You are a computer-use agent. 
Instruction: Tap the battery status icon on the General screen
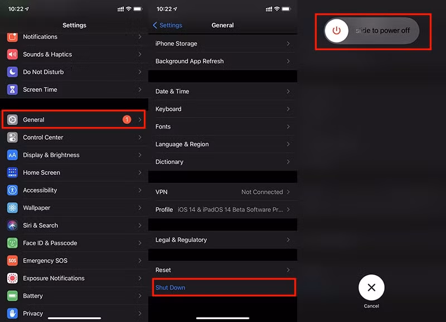click(286, 9)
